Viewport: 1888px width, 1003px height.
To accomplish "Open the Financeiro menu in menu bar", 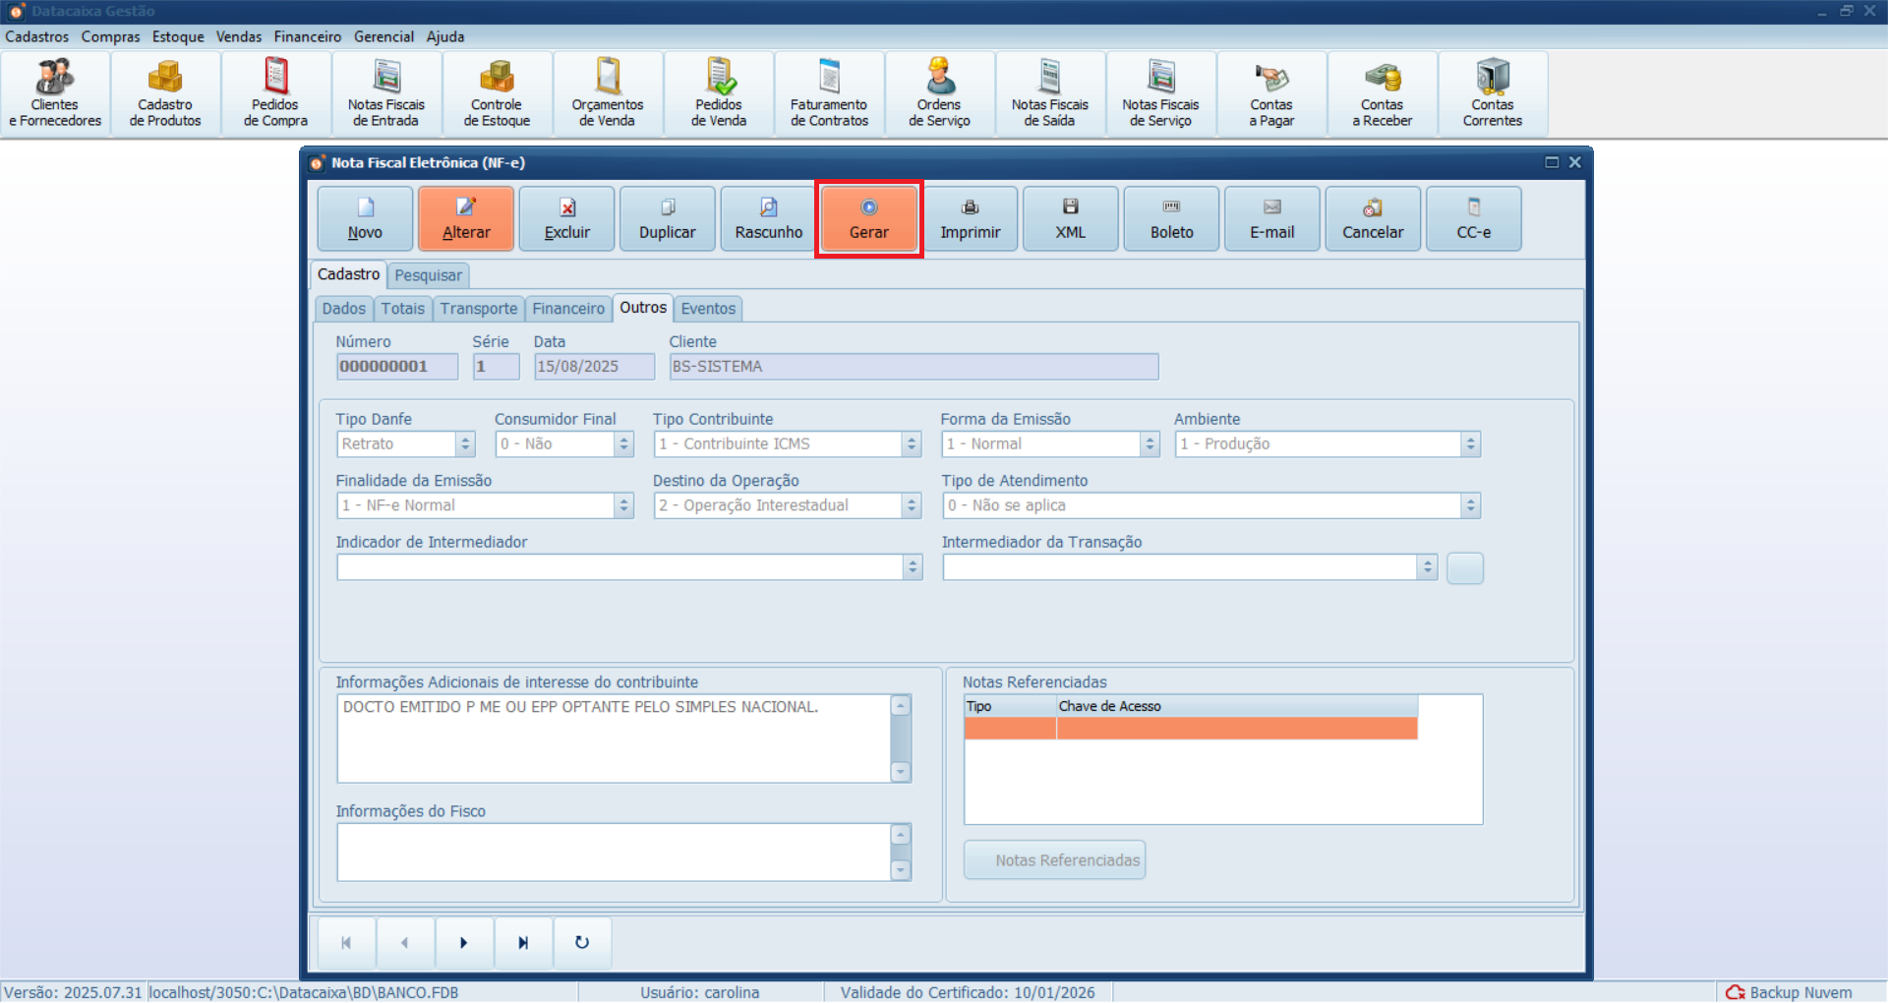I will pos(307,36).
